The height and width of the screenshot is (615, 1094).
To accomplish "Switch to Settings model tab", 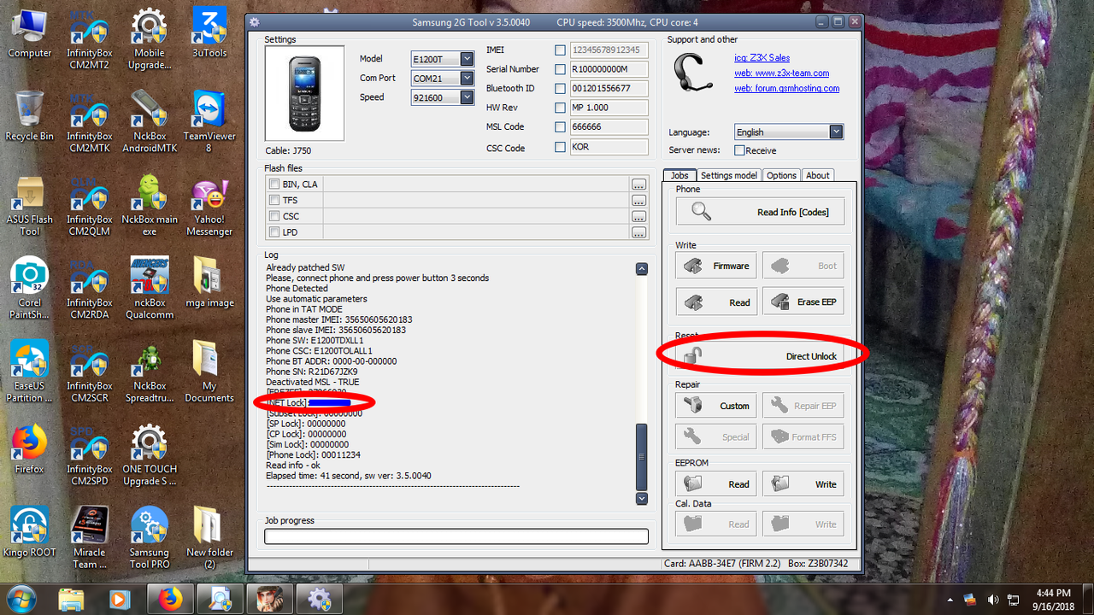I will [729, 175].
